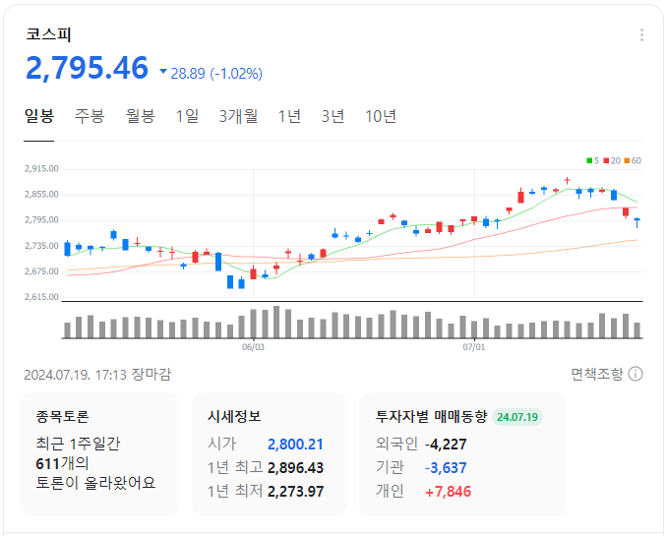This screenshot has height=536, width=667.
Task: Click the 07/01 date axis label
Action: tap(474, 347)
